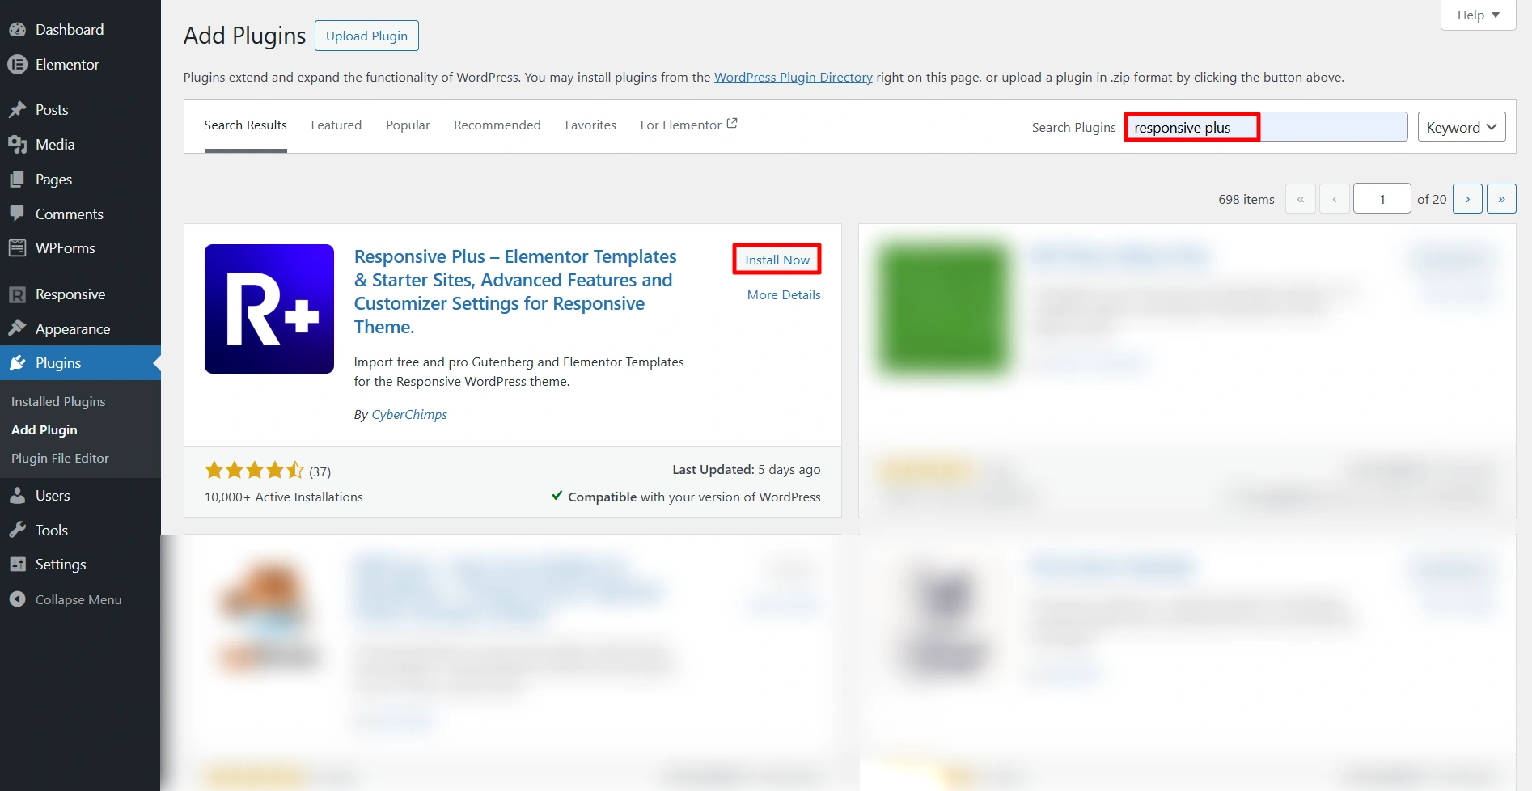Click the Tools wrench icon

(x=18, y=531)
